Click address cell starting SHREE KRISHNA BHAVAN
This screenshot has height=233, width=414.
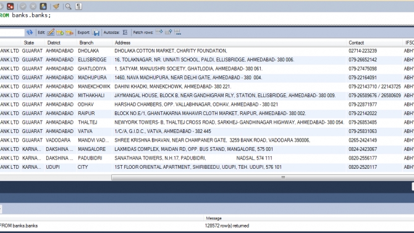(x=229, y=140)
